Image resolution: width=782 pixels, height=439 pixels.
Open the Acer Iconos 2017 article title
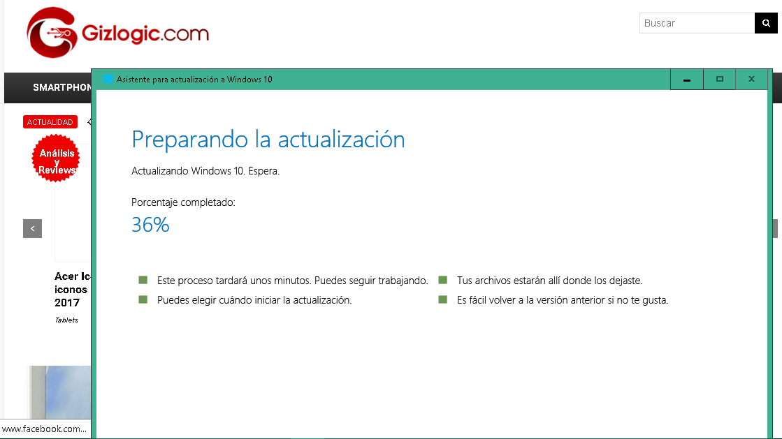(x=72, y=289)
